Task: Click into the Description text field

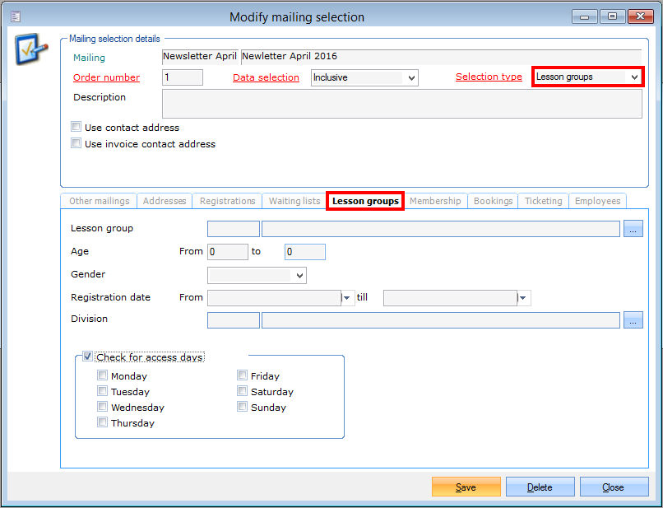Action: [x=401, y=105]
